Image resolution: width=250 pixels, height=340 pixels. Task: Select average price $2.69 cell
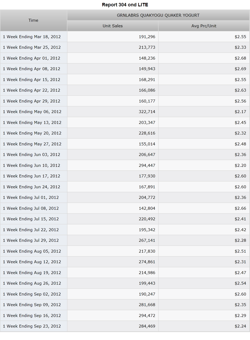click(204, 69)
